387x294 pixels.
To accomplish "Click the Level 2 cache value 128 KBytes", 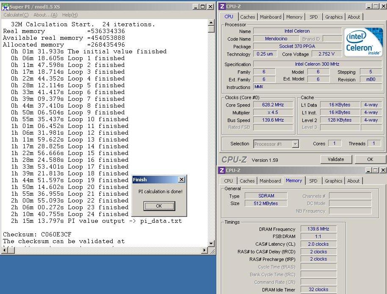I will [x=340, y=120].
